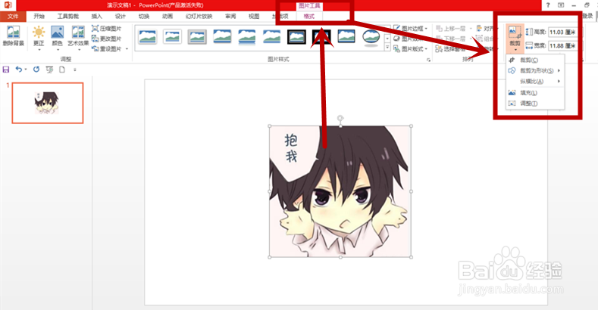This screenshot has width=598, height=310.
Task: Choose Fill (填充(L)) menu item
Action: tap(534, 93)
